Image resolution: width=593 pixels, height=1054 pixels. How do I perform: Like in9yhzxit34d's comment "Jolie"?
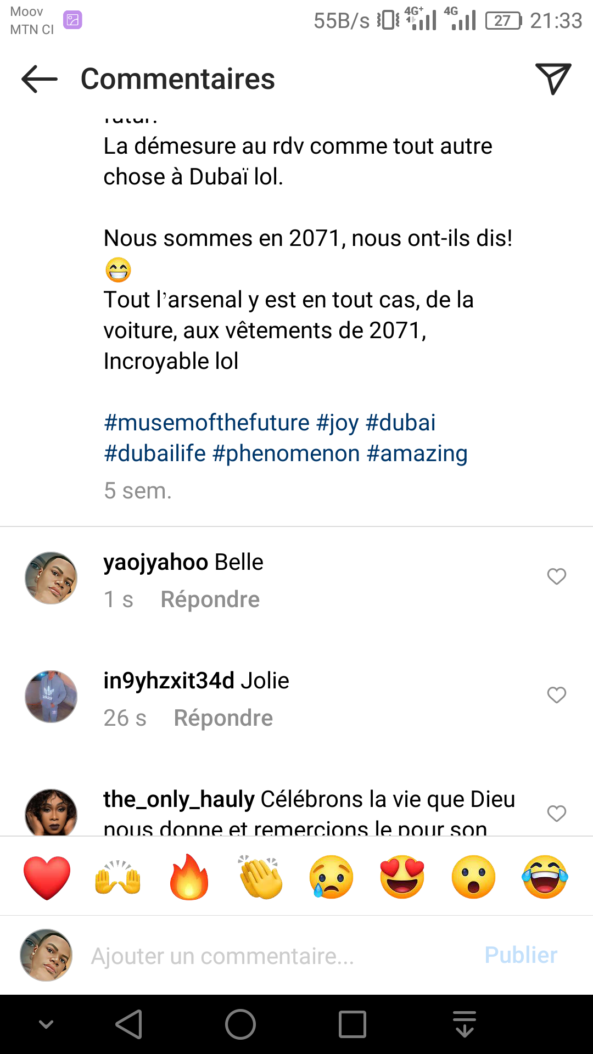(x=556, y=695)
